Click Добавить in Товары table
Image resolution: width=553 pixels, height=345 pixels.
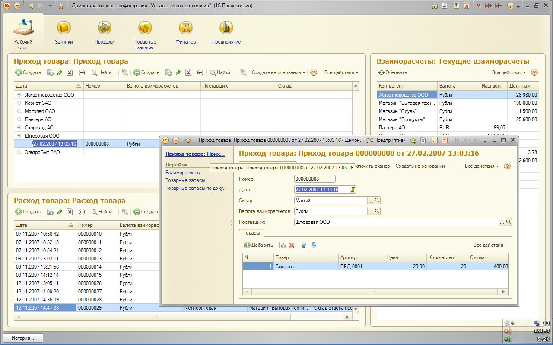point(258,245)
